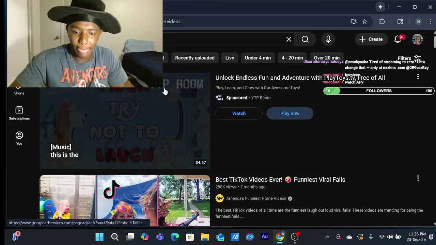The image size is (436, 245).
Task: Open YTP Room channel avatar
Action: click(x=220, y=98)
